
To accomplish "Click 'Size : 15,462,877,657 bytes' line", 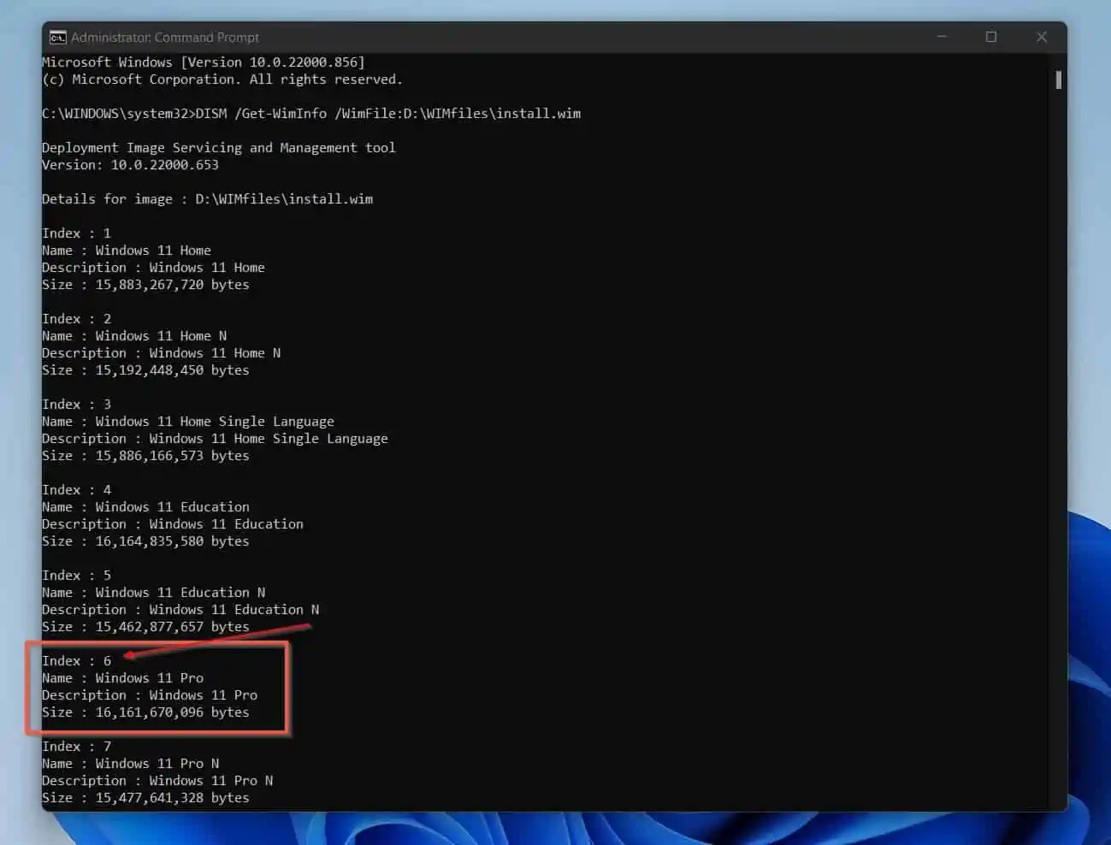I will pyautogui.click(x=145, y=627).
